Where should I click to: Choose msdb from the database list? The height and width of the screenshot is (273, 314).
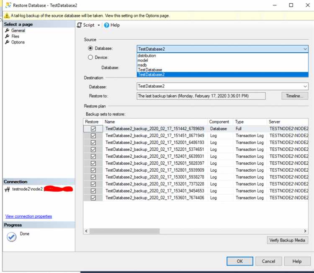coord(142,65)
